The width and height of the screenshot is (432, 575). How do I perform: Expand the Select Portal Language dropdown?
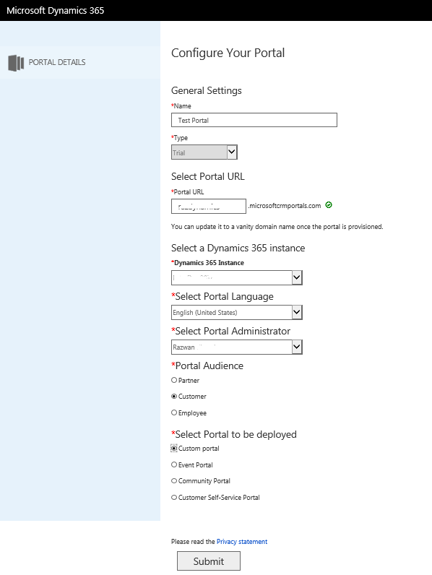click(236, 313)
